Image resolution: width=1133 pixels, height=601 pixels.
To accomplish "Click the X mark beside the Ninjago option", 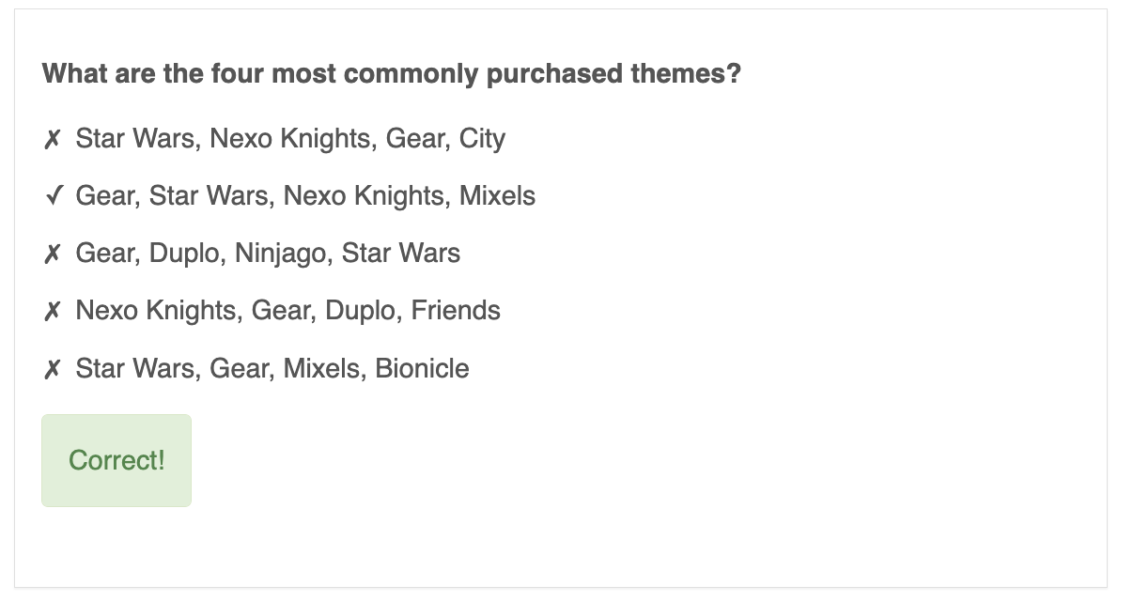I will tap(53, 254).
